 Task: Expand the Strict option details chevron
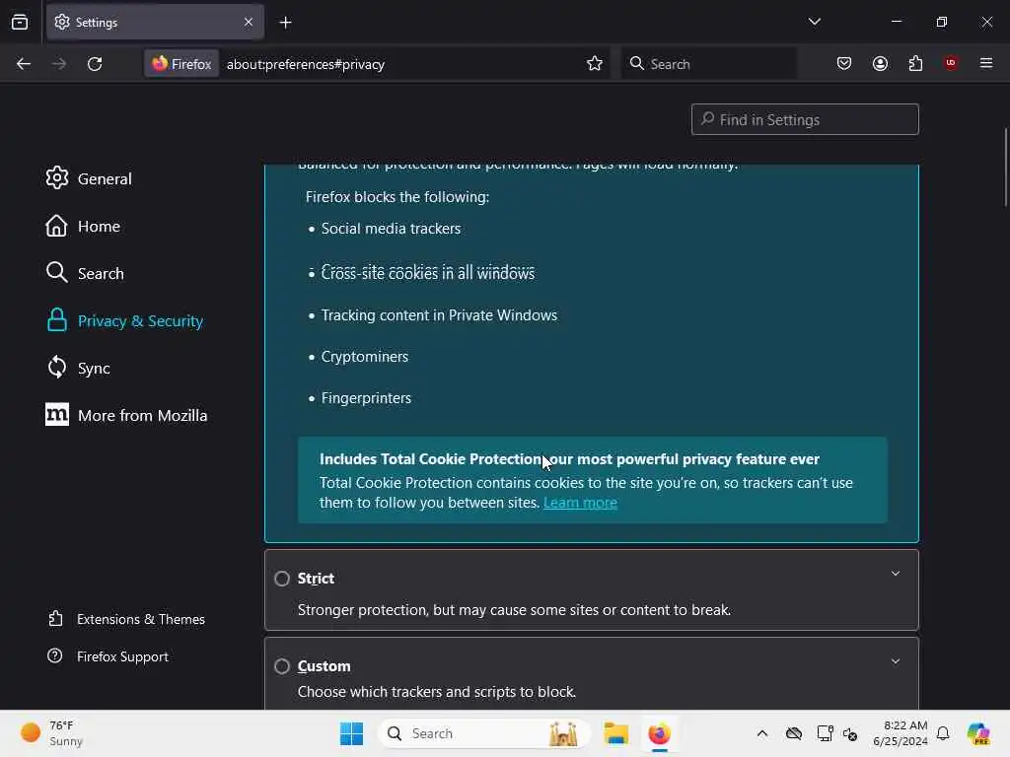click(x=896, y=574)
